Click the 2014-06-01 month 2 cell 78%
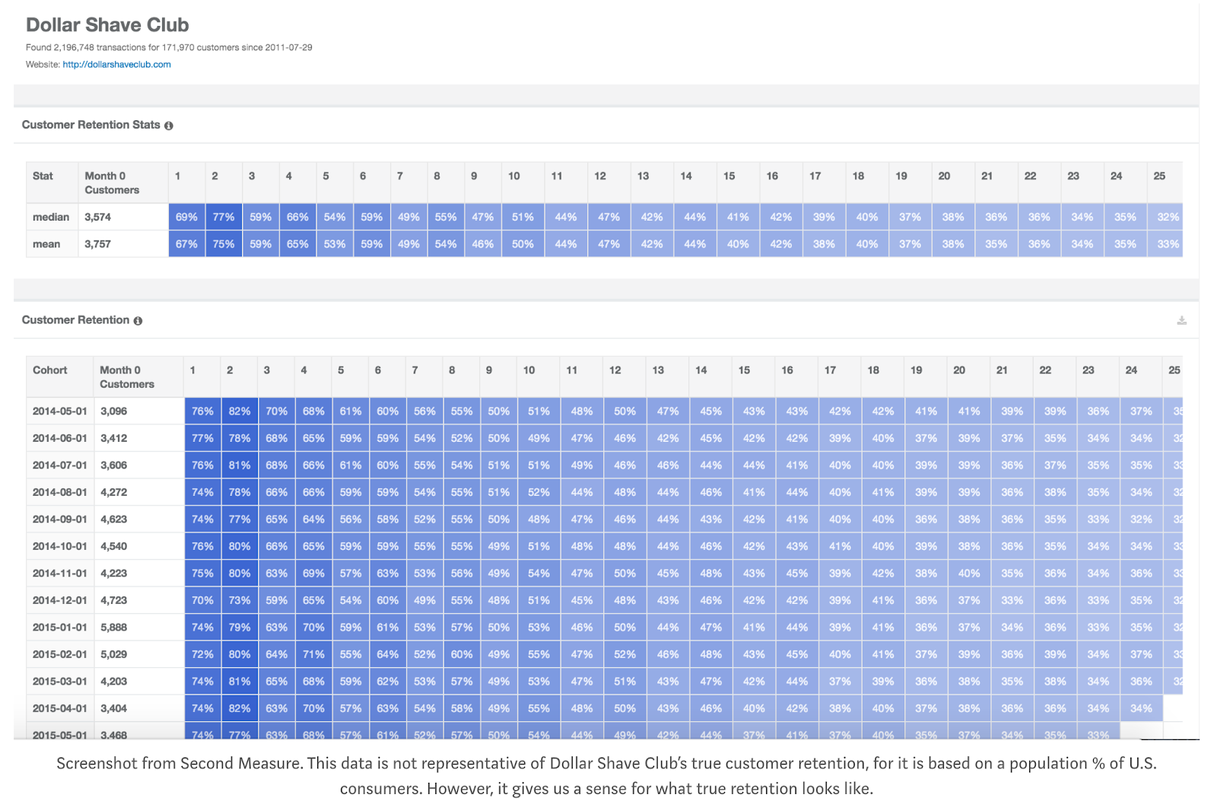1217x801 pixels. point(240,438)
